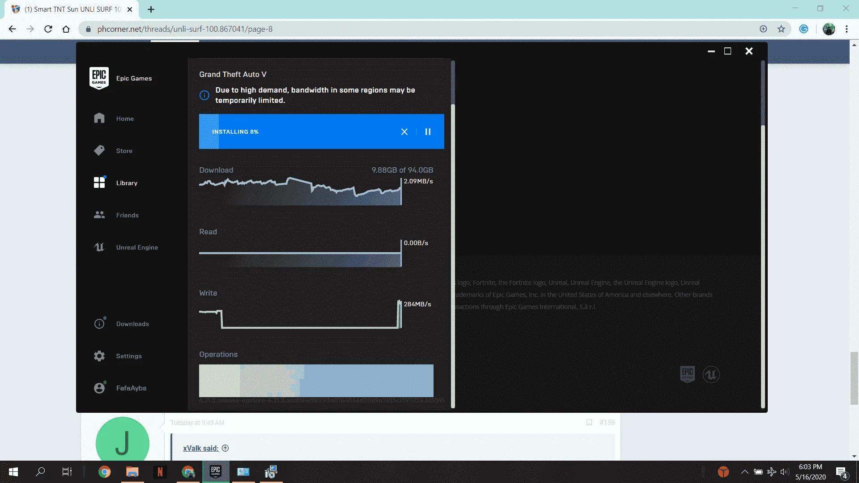Screen dimensions: 859x483
Task: Click the Tuesday at 9:45 AM timestamp
Action: coord(197,423)
